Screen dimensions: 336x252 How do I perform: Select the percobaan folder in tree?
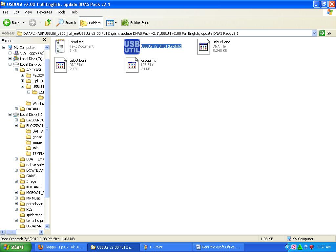tap(31, 204)
